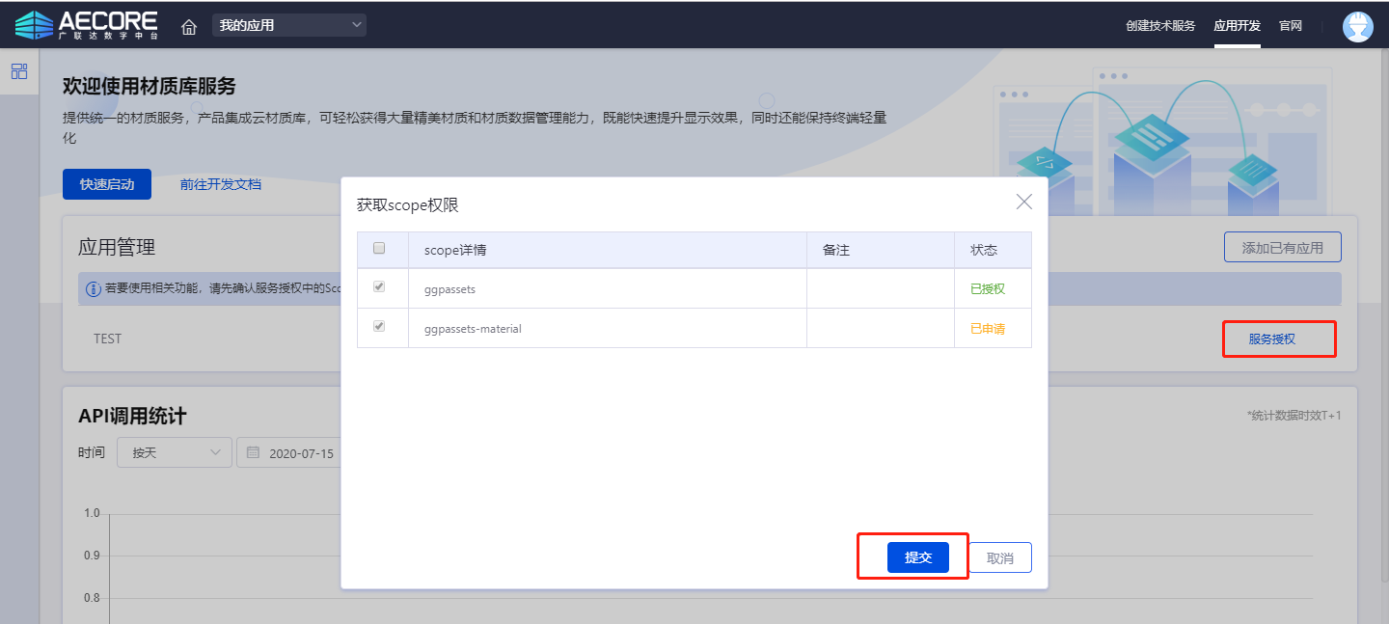1389x624 pixels.
Task: Open the user avatar menu
Action: [x=1357, y=26]
